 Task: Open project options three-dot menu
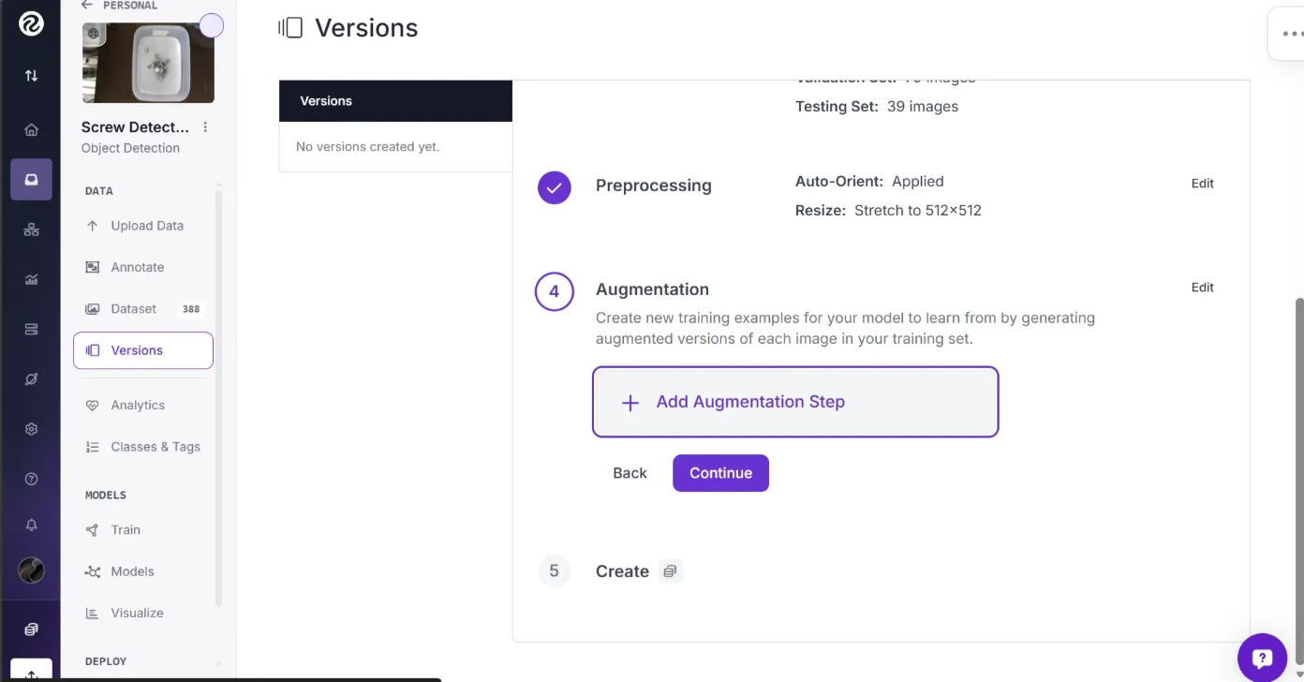click(206, 127)
